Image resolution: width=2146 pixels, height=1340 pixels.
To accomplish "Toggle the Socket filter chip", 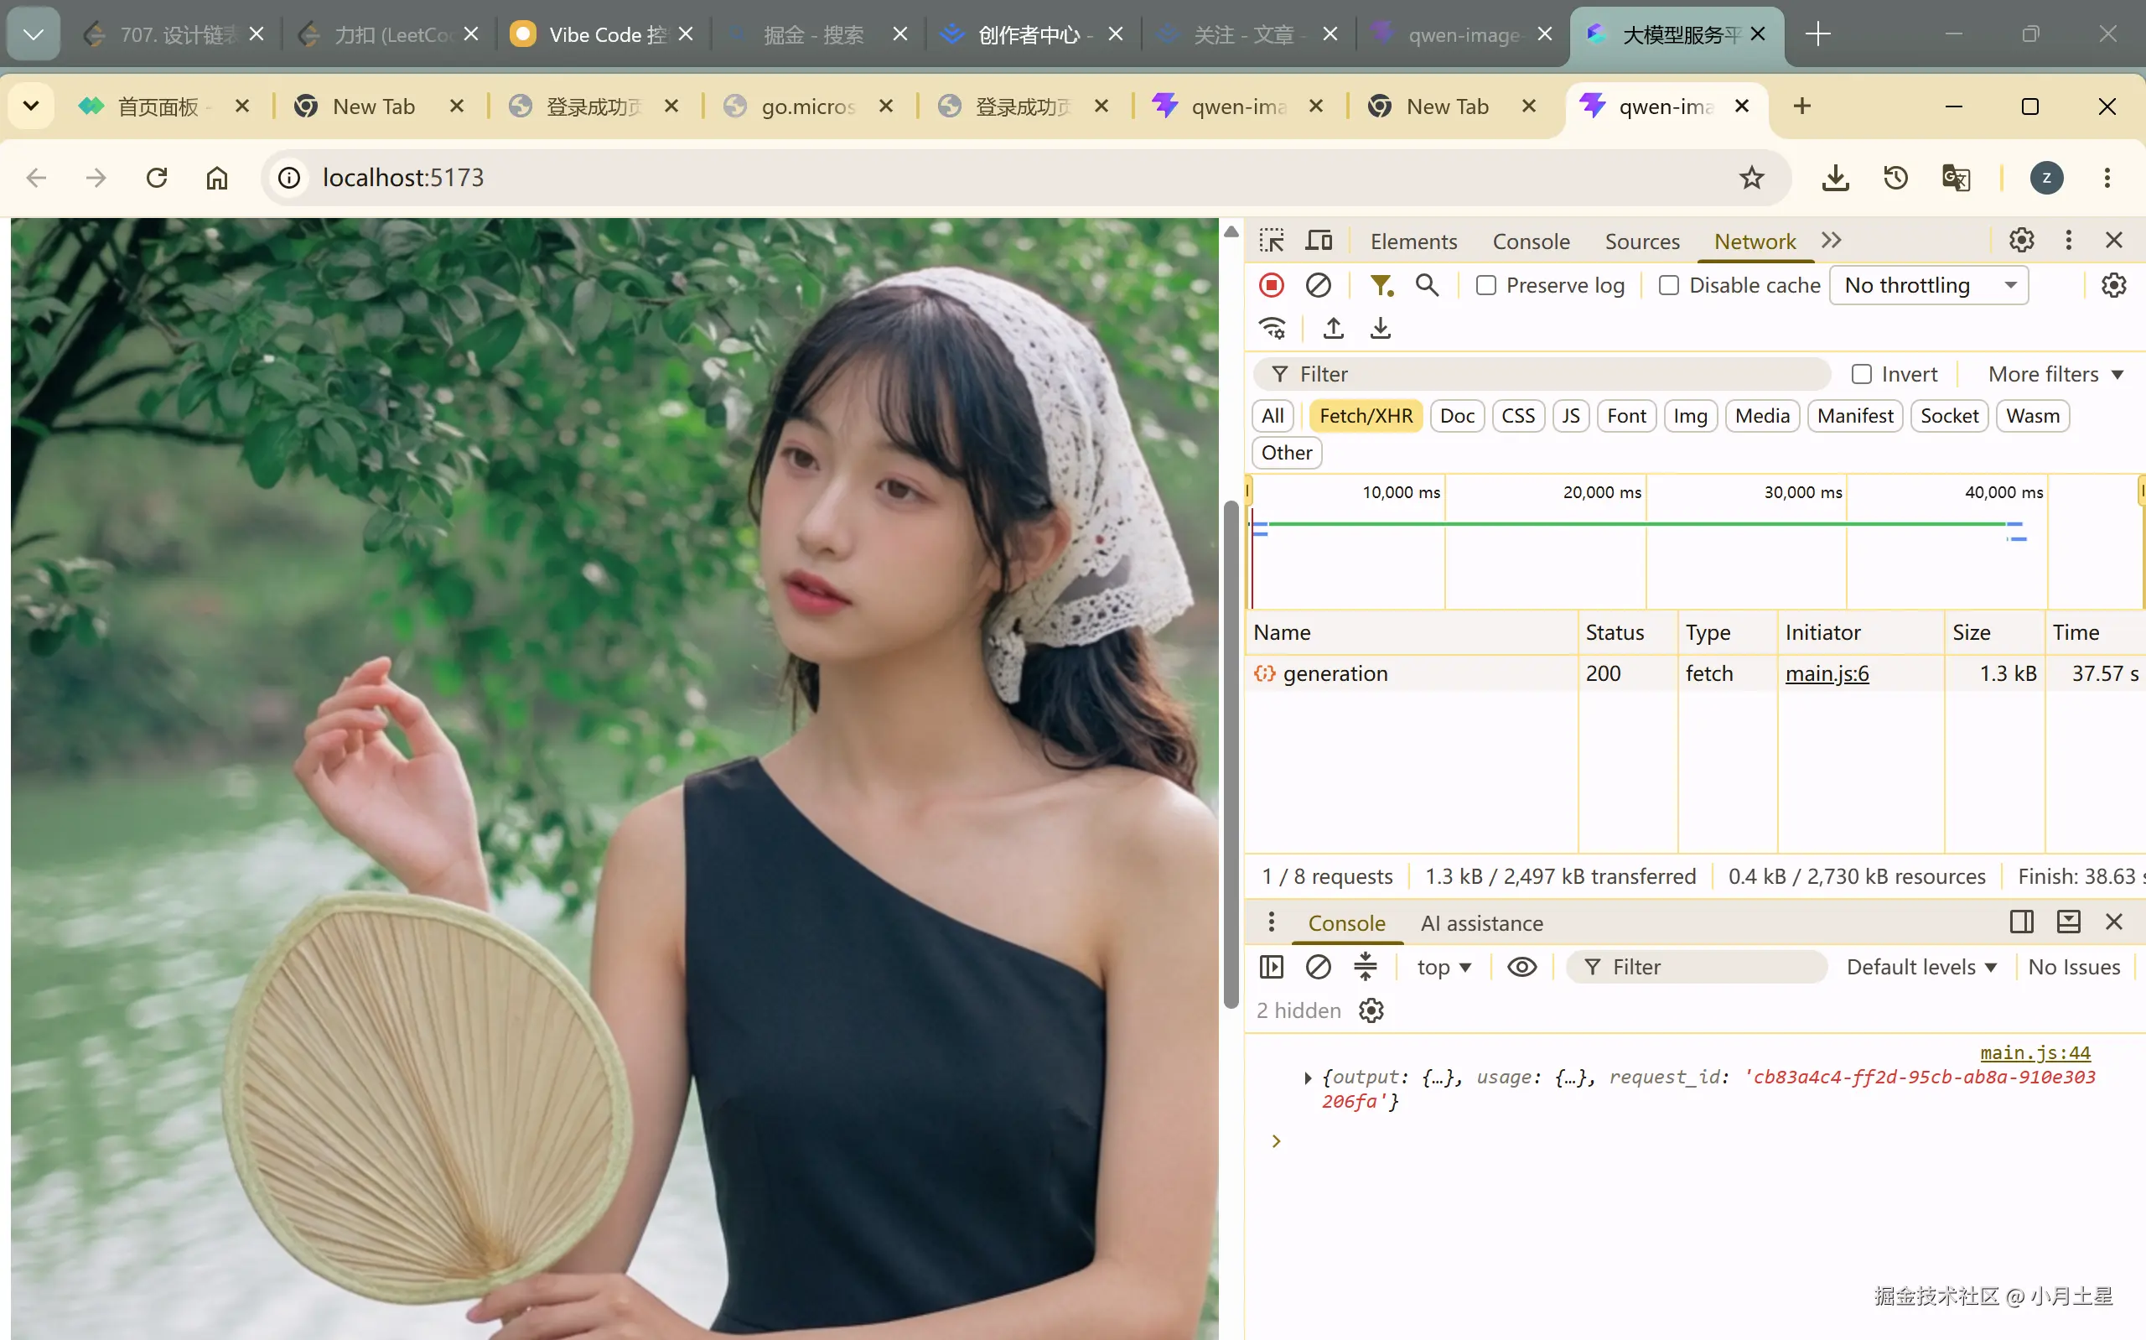I will (1949, 416).
